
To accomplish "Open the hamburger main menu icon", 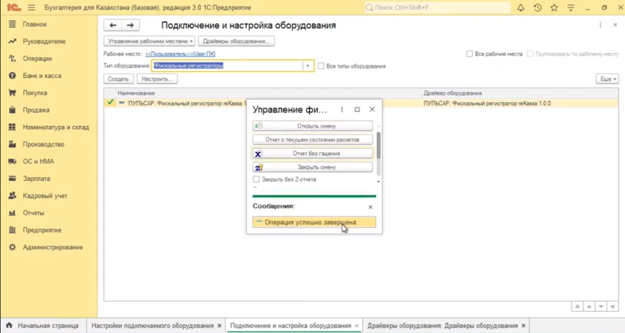I will click(31, 8).
